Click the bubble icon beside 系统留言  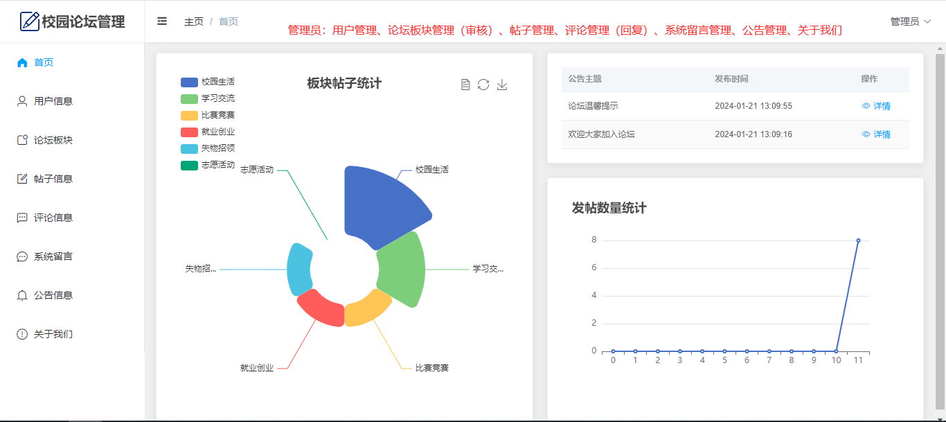click(22, 256)
